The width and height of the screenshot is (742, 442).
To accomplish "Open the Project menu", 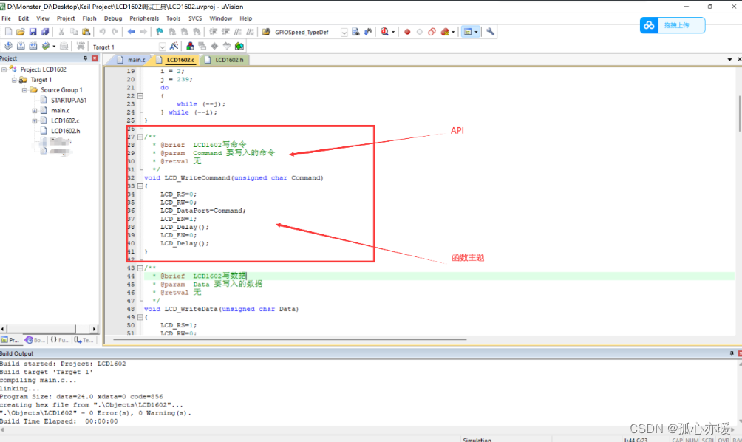I will tap(66, 18).
